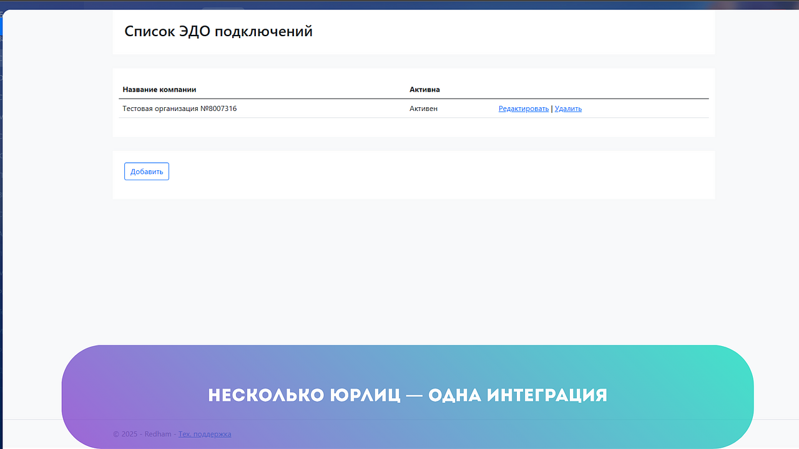The height and width of the screenshot is (449, 799).
Task: Click the Активен status cell
Action: tap(423, 109)
